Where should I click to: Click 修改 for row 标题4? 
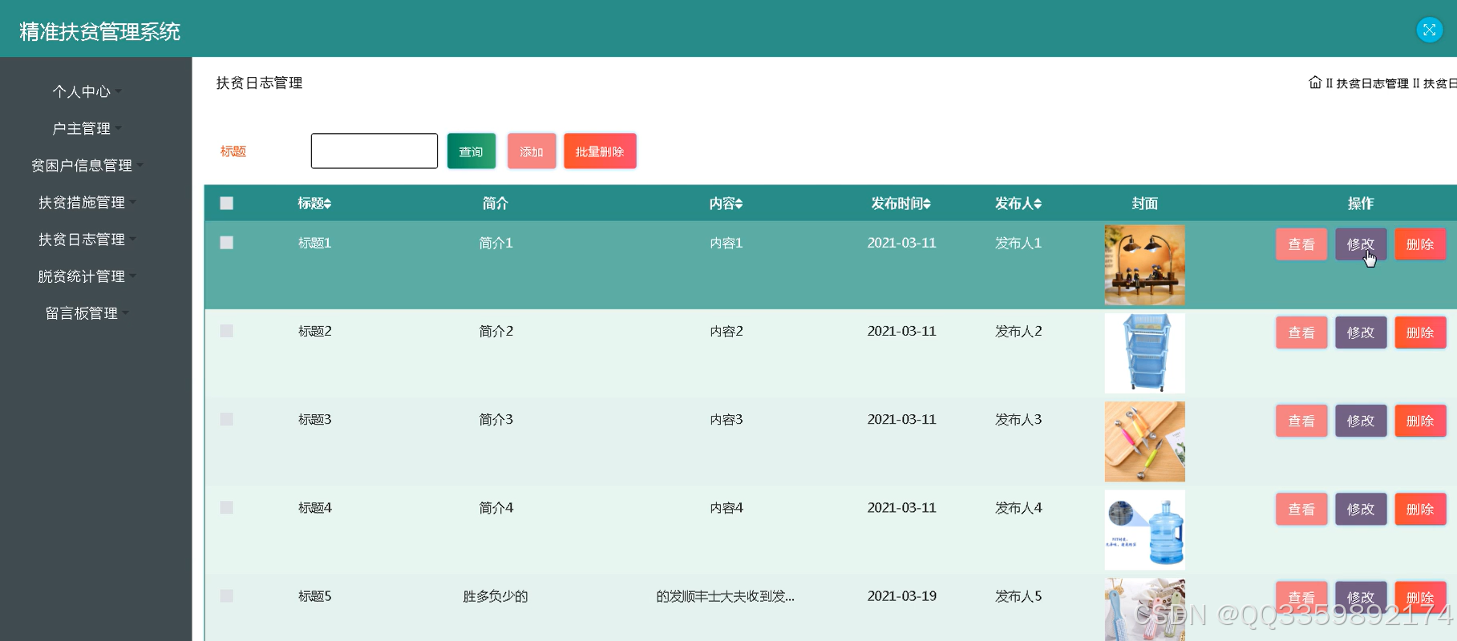pyautogui.click(x=1361, y=509)
